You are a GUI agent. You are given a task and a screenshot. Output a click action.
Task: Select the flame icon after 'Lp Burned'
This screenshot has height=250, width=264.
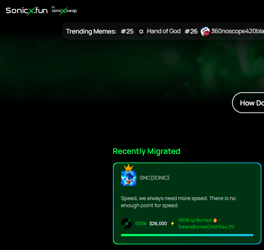point(215,220)
